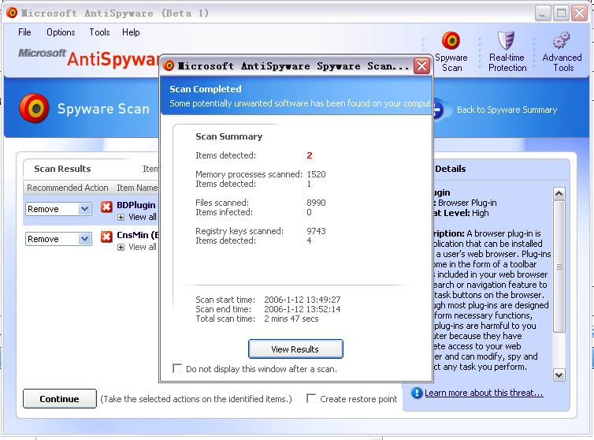Click the details panel scrollbar thumb

pos(559,267)
